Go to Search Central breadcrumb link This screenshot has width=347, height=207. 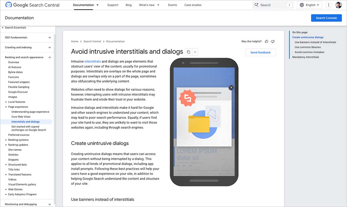[92, 41]
